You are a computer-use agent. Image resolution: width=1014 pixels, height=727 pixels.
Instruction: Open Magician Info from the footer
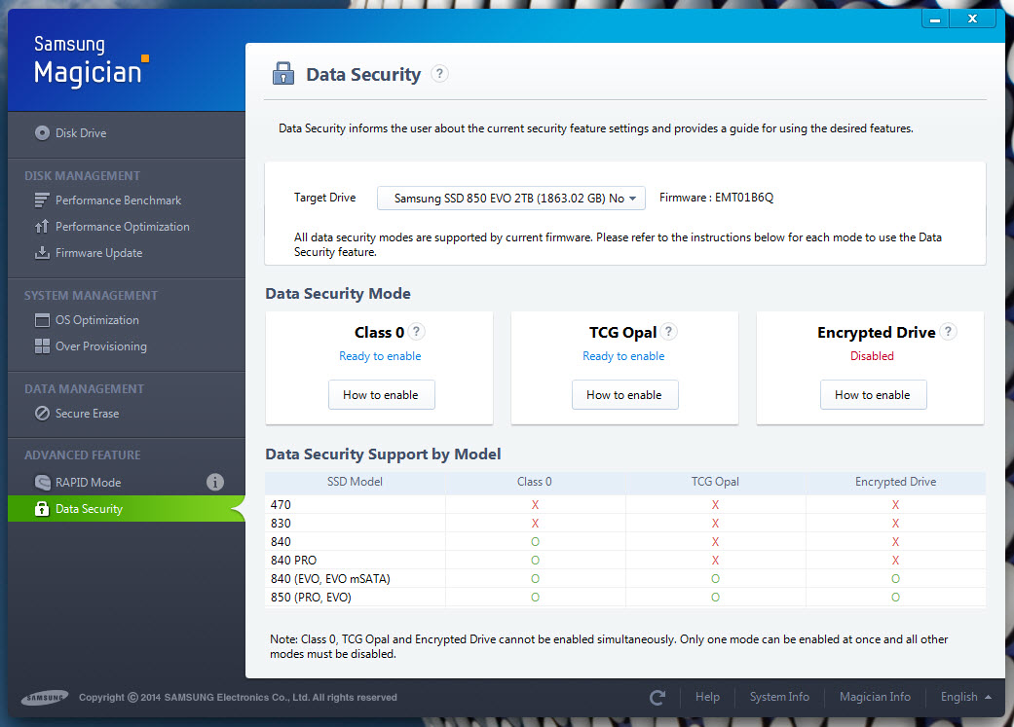click(875, 697)
